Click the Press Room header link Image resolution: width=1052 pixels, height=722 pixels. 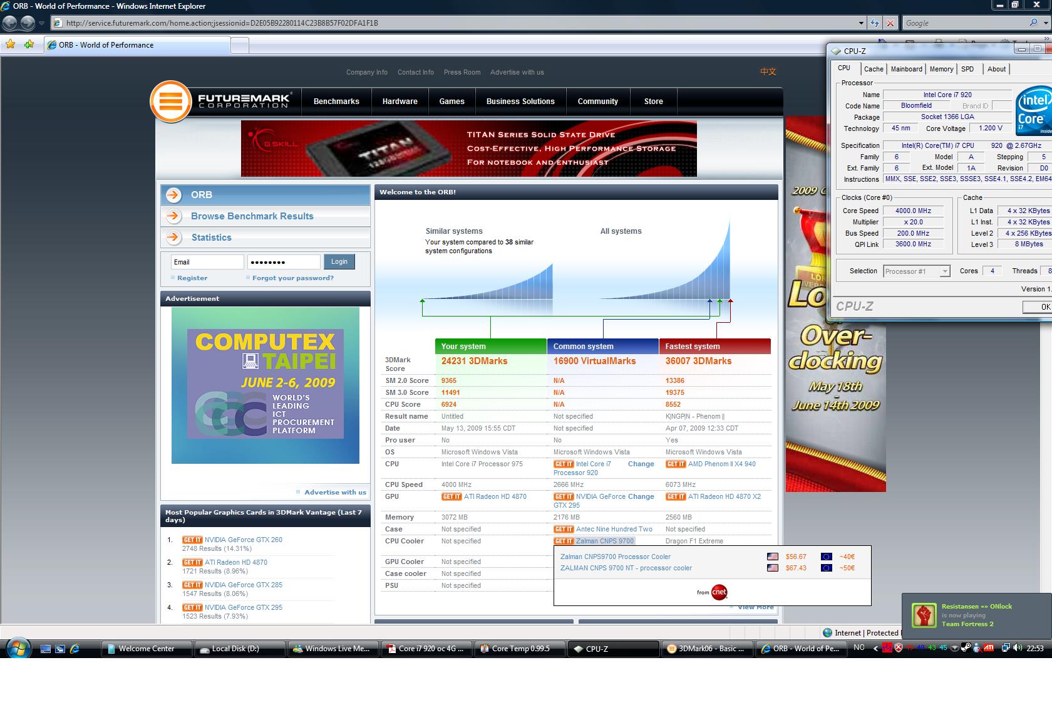point(462,73)
